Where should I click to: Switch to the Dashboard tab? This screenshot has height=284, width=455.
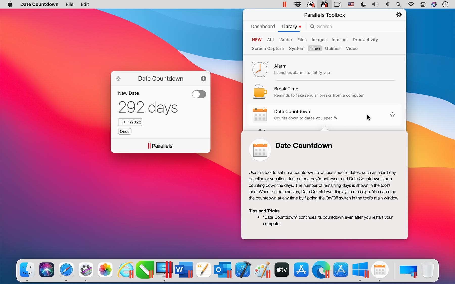point(263,26)
